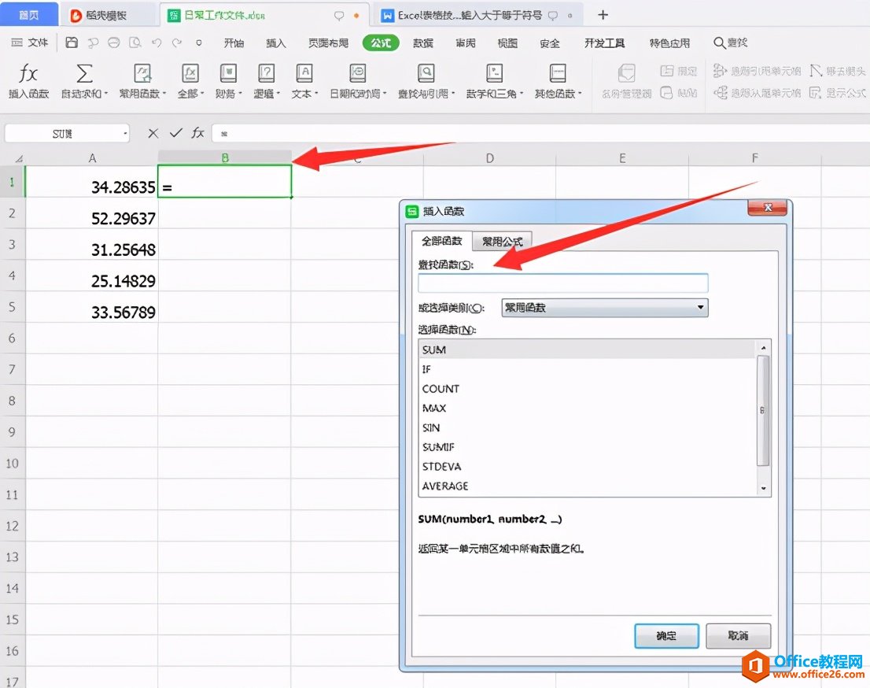Click the fx icon in formula bar
The height and width of the screenshot is (688, 870).
coord(198,133)
